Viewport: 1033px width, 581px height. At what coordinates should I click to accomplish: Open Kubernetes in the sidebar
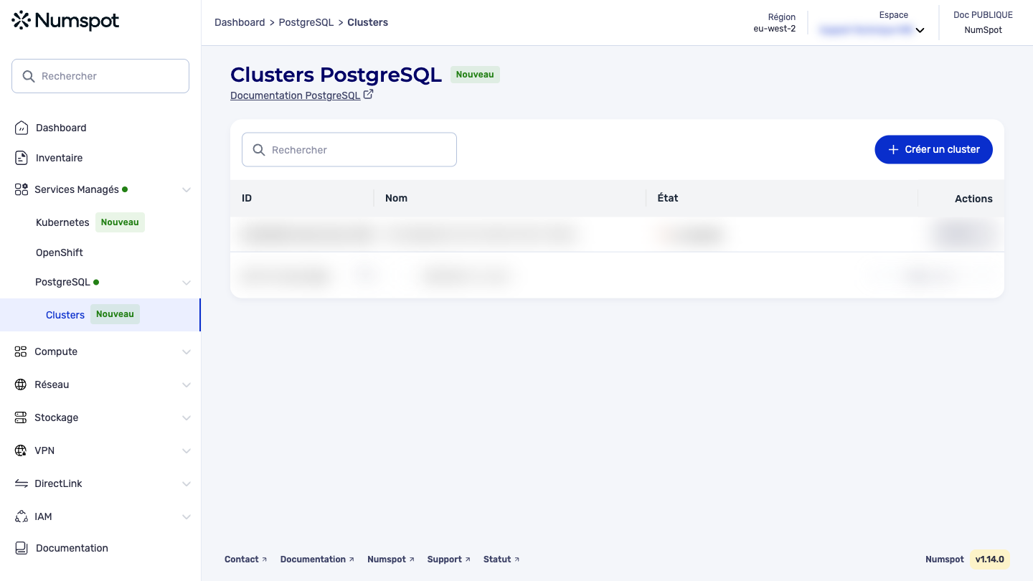coord(62,222)
